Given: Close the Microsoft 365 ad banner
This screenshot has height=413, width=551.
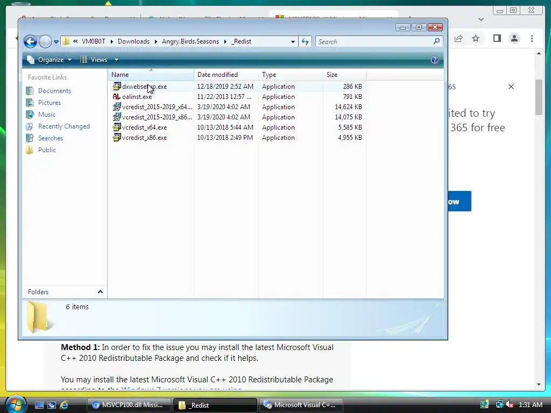Looking at the screenshot, I should tap(511, 87).
